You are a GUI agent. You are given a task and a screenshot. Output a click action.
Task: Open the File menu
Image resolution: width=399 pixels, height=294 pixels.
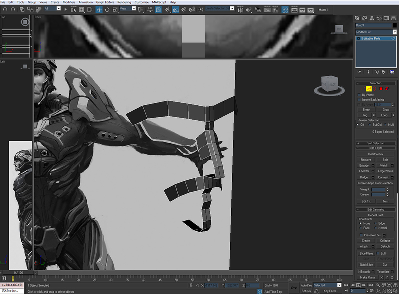click(x=3, y=2)
